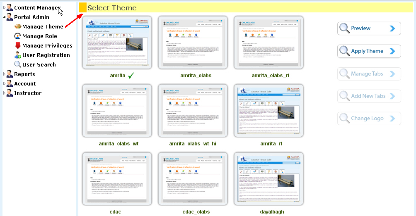Click the Manage Role icon
Image resolution: width=416 pixels, height=216 pixels.
18,36
